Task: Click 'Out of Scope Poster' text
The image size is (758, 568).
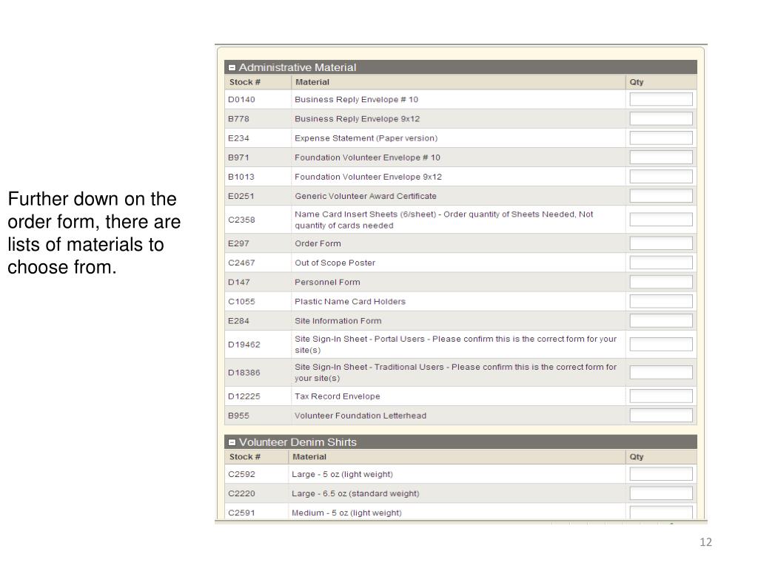Action: click(335, 263)
